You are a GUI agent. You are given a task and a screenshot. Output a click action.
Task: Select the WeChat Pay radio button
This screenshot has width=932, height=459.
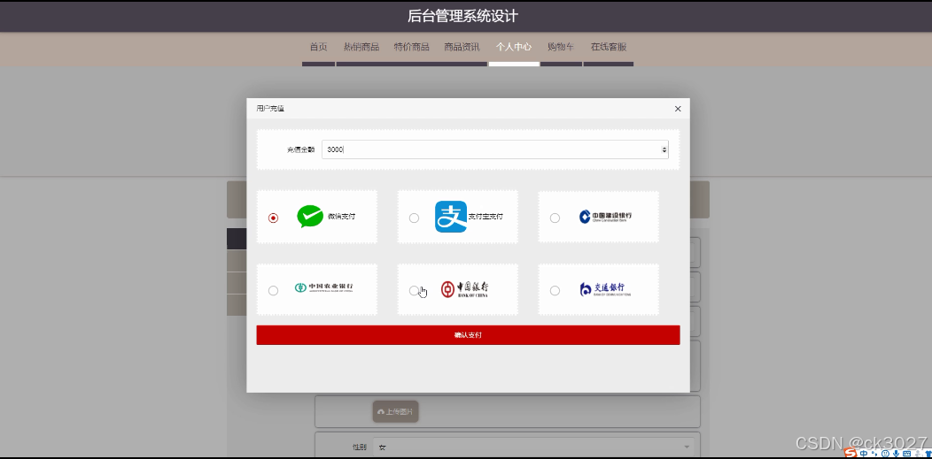[273, 218]
